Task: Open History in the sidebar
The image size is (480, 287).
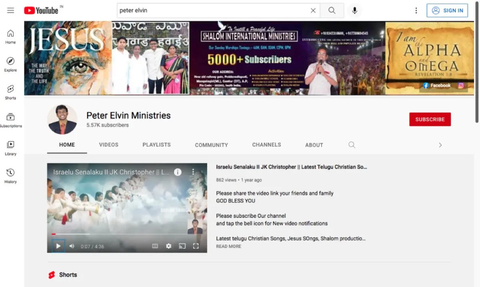Action: click(10, 175)
